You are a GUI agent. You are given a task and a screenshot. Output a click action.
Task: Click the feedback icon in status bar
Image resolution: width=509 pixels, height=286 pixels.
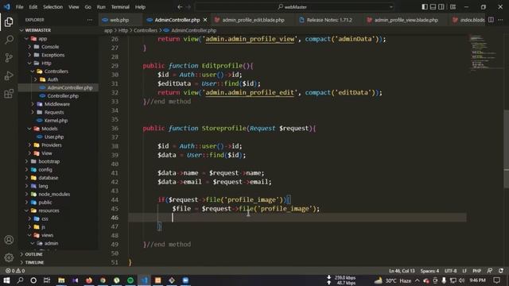click(490, 271)
